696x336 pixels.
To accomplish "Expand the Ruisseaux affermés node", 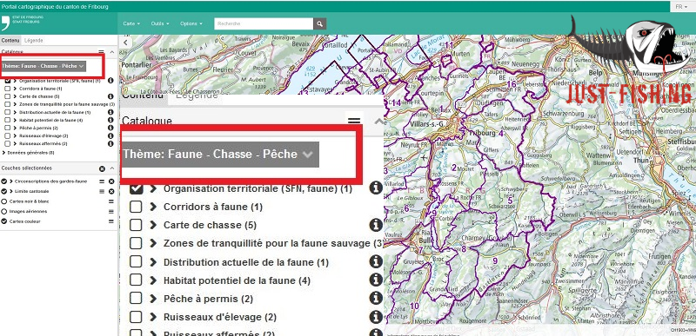I will tap(15, 143).
